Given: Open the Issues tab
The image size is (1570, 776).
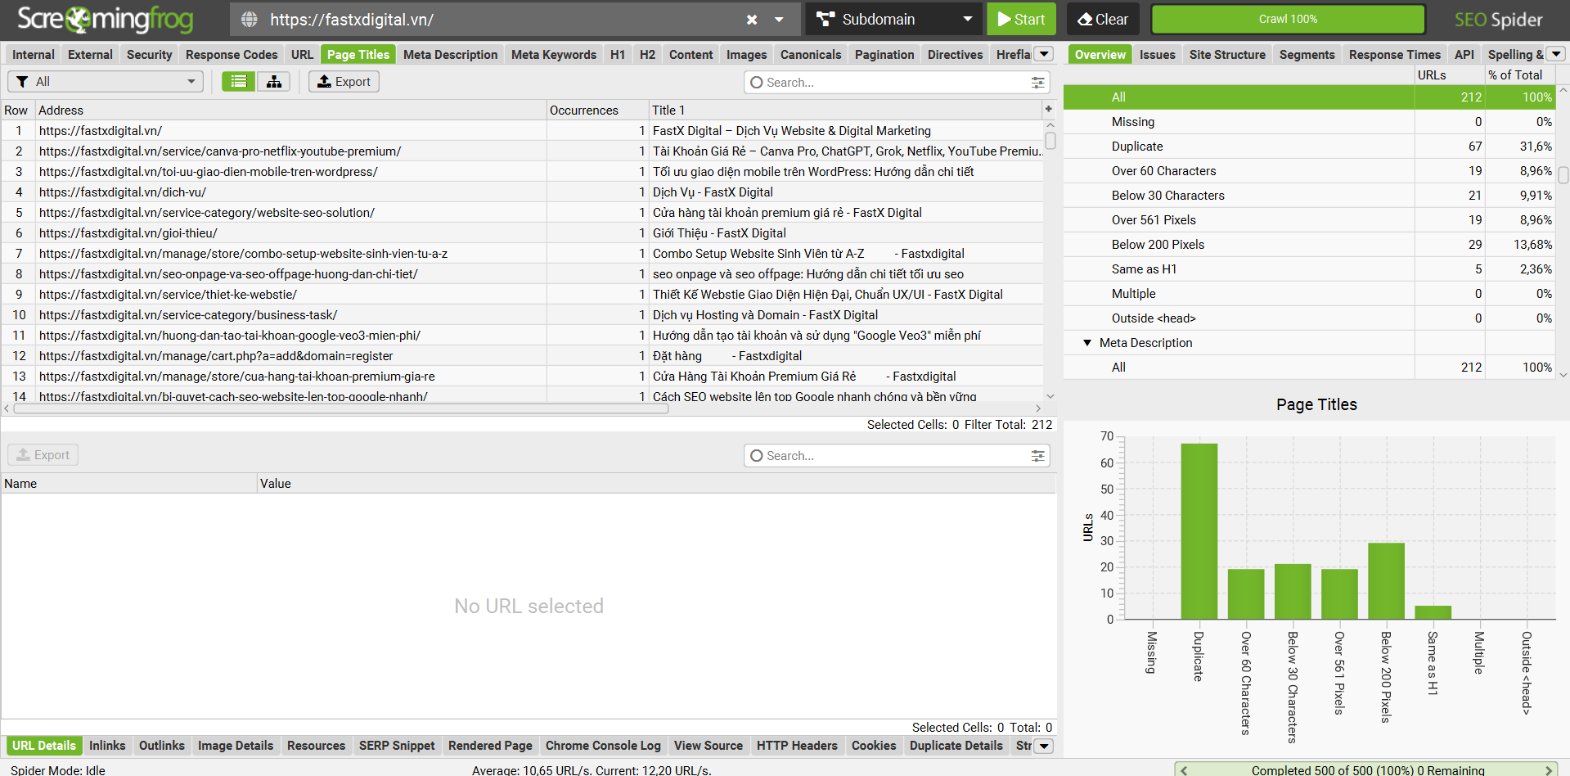Looking at the screenshot, I should click(x=1157, y=54).
